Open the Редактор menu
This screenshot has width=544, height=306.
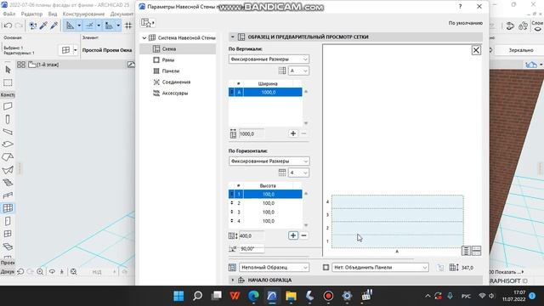click(31, 14)
